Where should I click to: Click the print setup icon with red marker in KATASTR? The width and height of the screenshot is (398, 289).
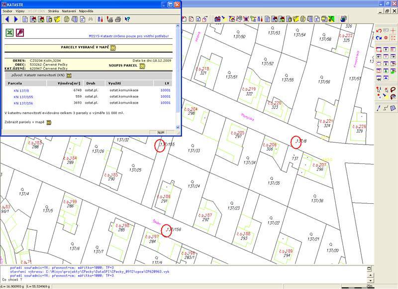[x=109, y=19]
